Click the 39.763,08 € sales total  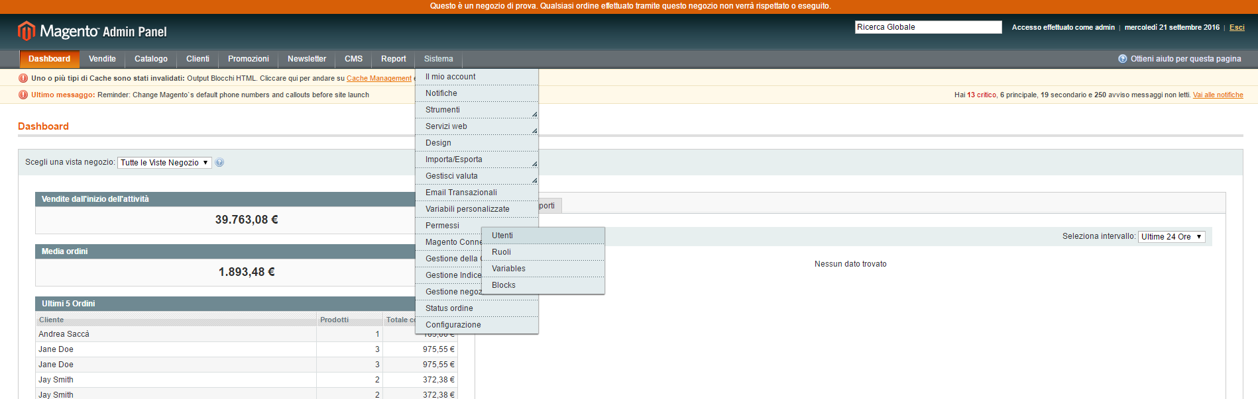(x=247, y=220)
